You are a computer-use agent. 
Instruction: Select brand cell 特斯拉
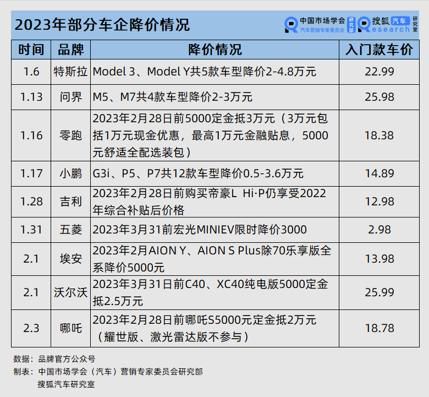click(x=70, y=72)
